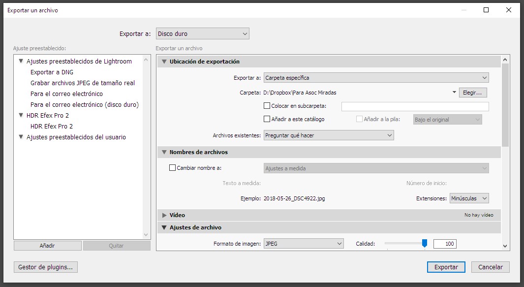Click the 'Exportar' button

(x=446, y=267)
